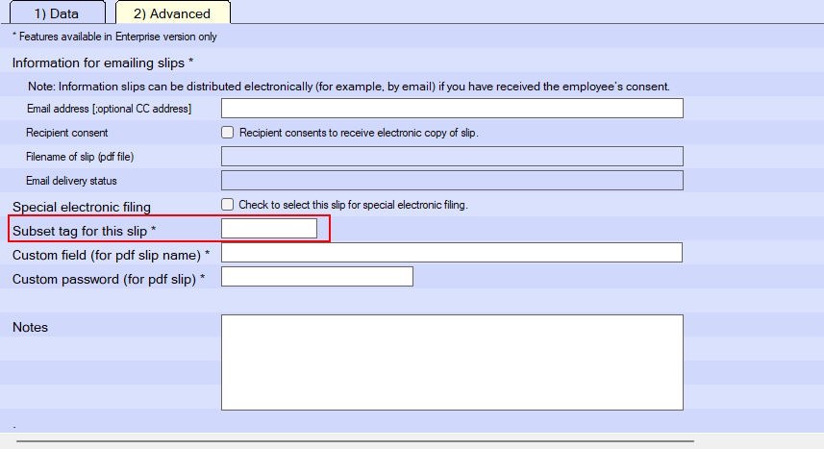The height and width of the screenshot is (449, 824).
Task: Select the 2) Advanced tab
Action: [172, 13]
